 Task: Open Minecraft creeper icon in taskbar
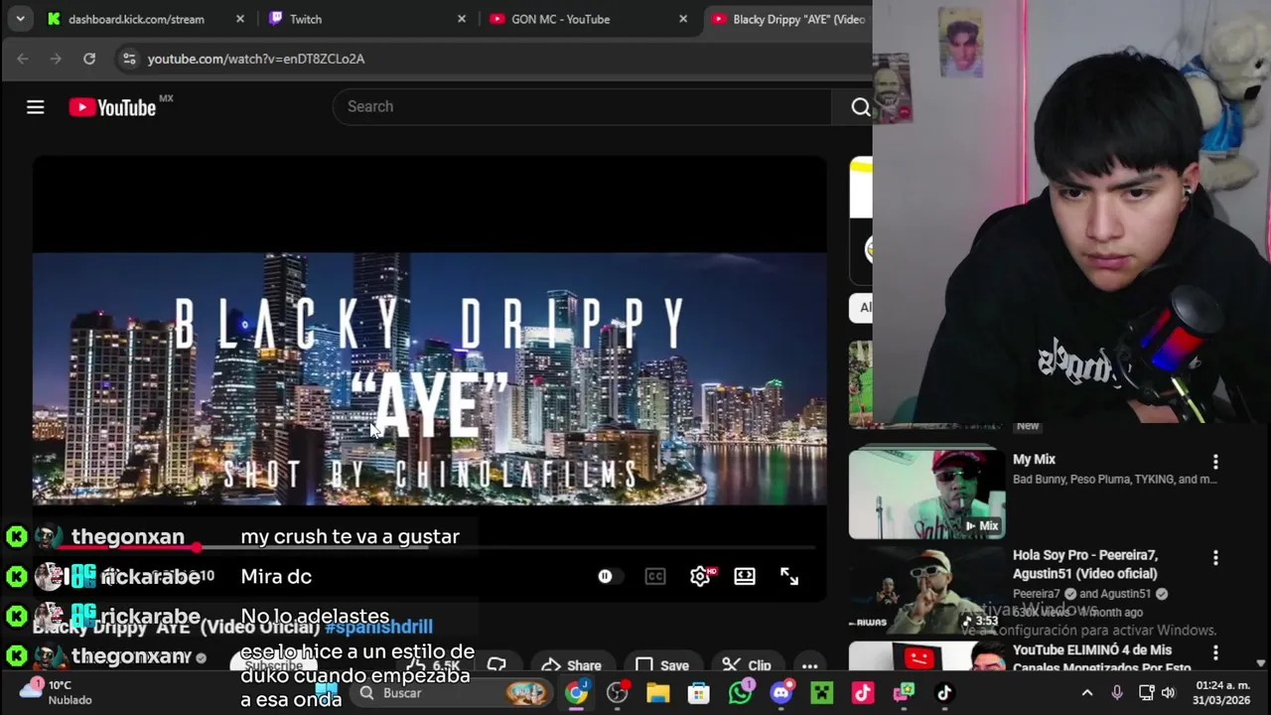click(x=822, y=693)
